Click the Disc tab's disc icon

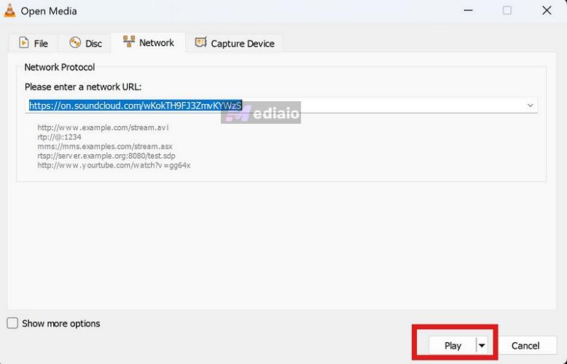coord(75,43)
